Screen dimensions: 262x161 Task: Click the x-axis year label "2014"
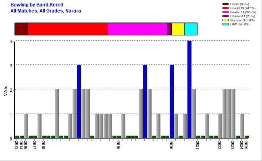(x=21, y=145)
